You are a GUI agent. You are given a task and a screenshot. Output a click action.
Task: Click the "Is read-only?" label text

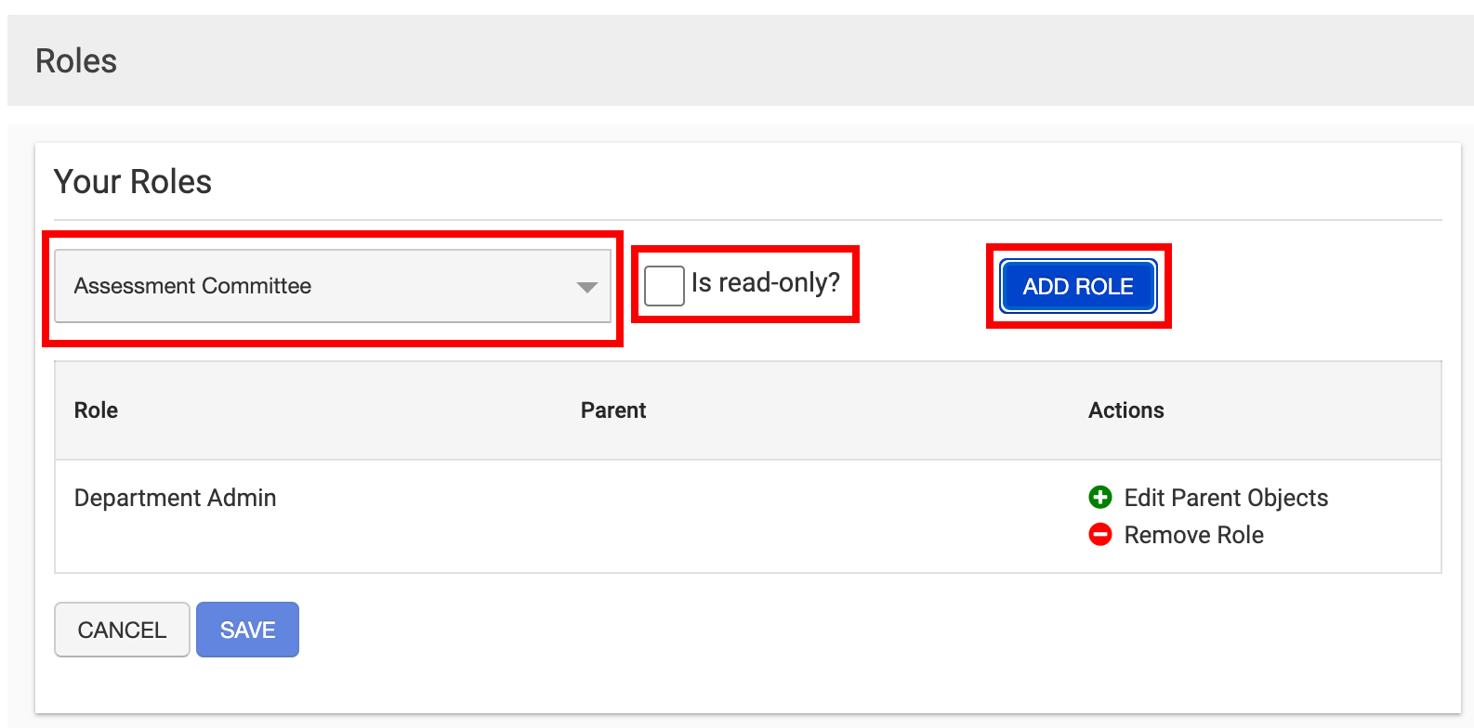click(x=765, y=282)
